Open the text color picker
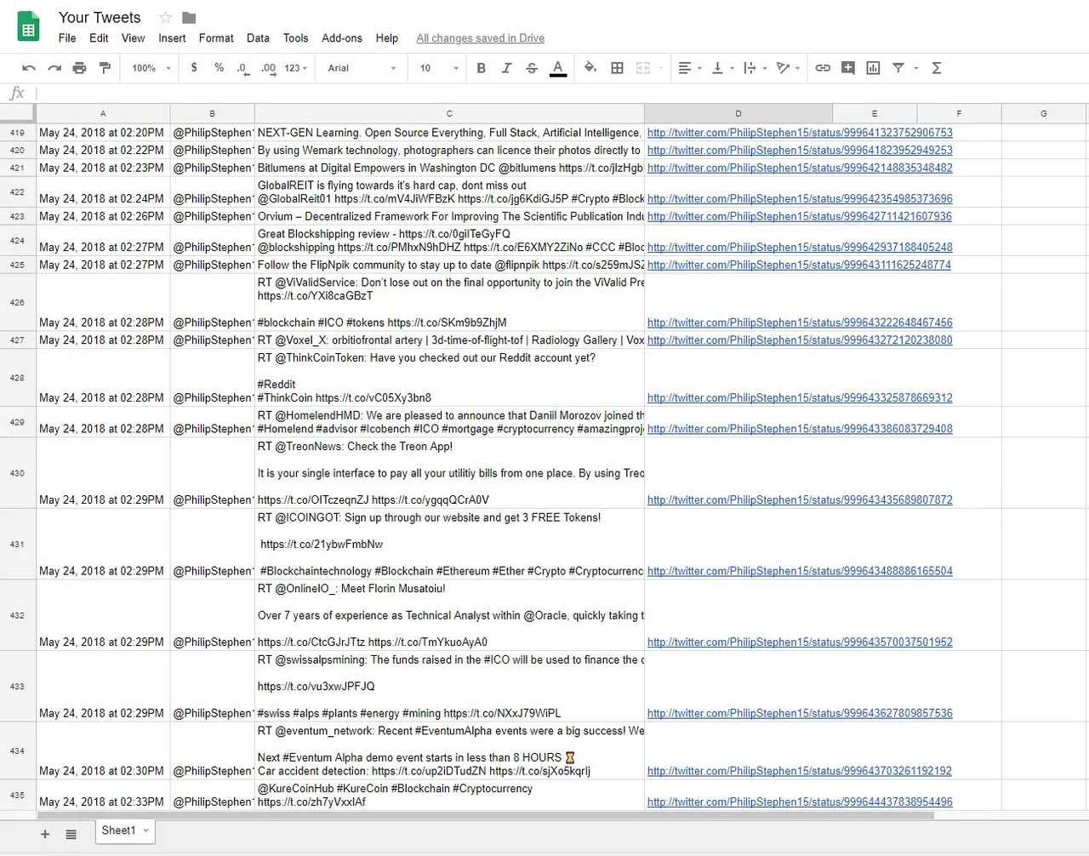Viewport: 1089px width, 856px height. click(x=558, y=68)
